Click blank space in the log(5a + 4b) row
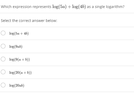Viewport: 134px width, 100px height. tap(81, 34)
